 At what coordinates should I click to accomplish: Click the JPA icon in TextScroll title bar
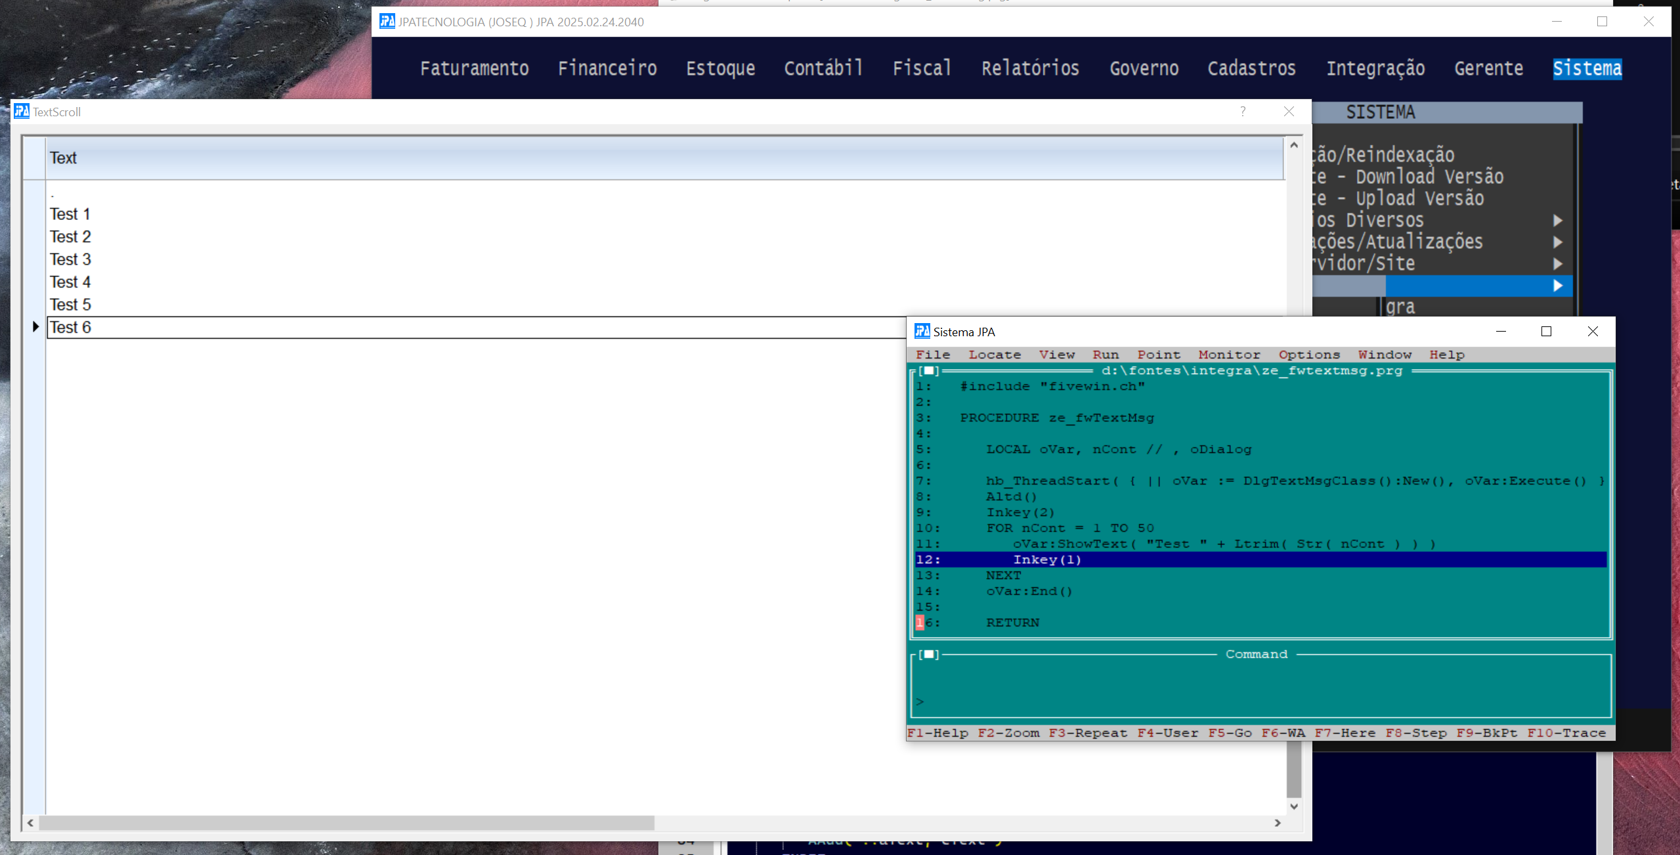click(x=22, y=112)
